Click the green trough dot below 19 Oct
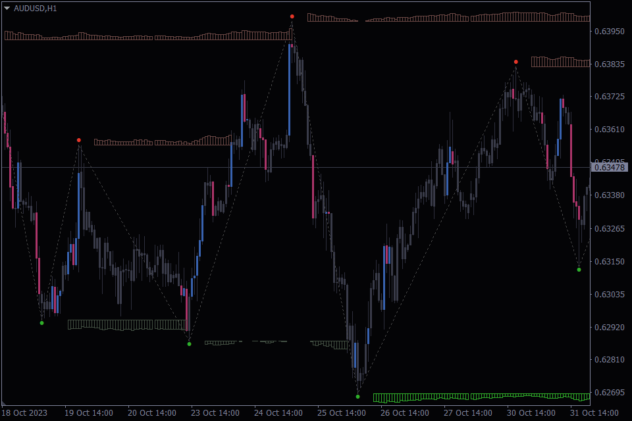The width and height of the screenshot is (632, 421). [41, 323]
